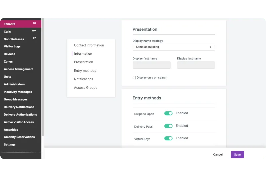
Task: Click the Presentation card heading
Action: 145,29
